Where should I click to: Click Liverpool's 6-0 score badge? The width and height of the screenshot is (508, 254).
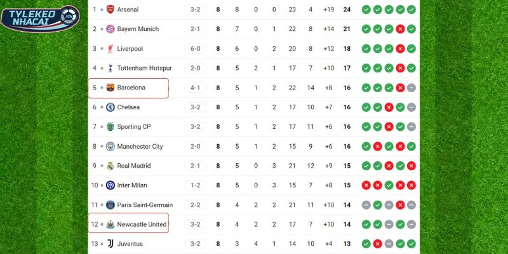click(x=194, y=49)
